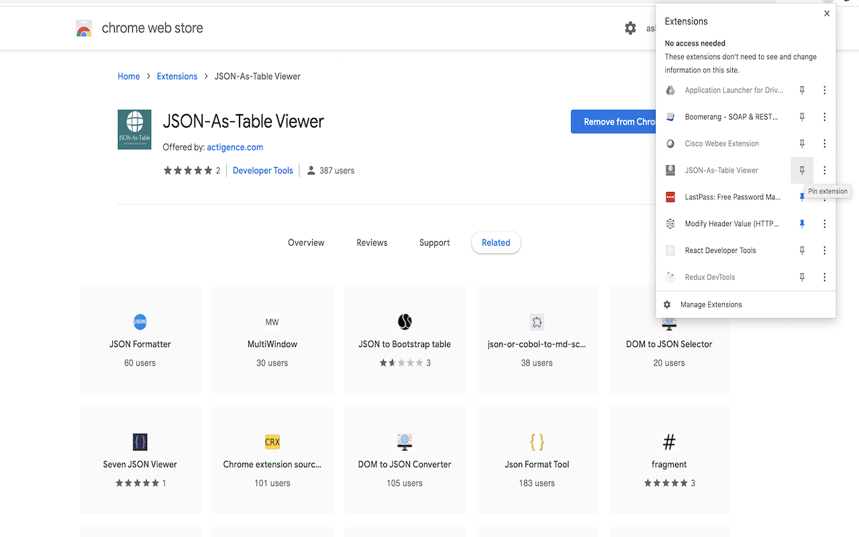
Task: Click Chrome extension source CRX icon
Action: 272,442
